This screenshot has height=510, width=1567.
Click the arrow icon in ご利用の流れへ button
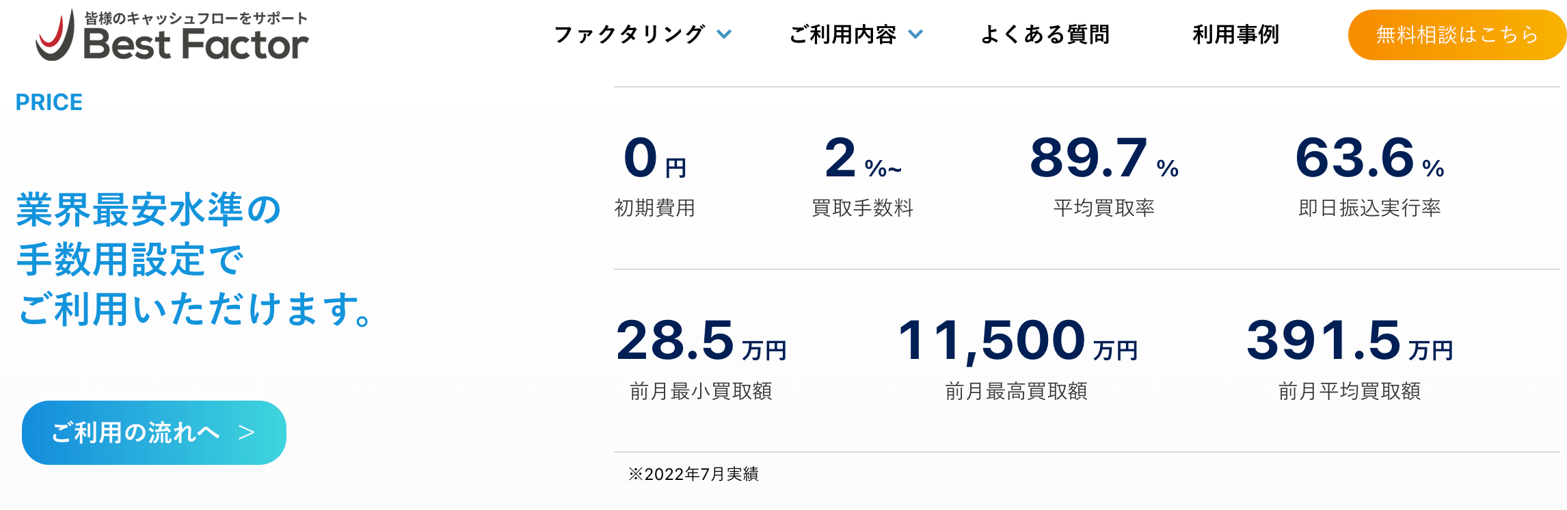coord(246,433)
